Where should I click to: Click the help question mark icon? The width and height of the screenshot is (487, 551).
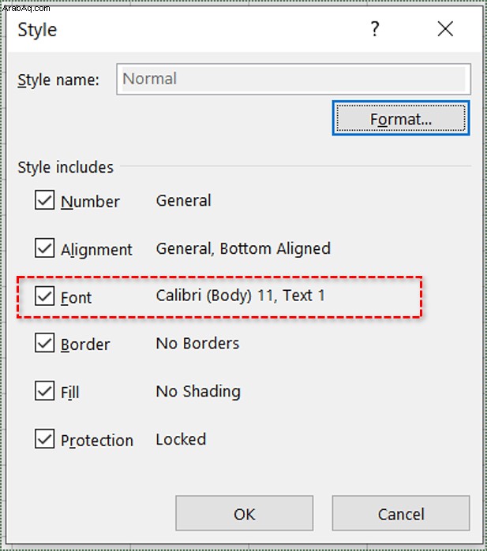coord(375,30)
